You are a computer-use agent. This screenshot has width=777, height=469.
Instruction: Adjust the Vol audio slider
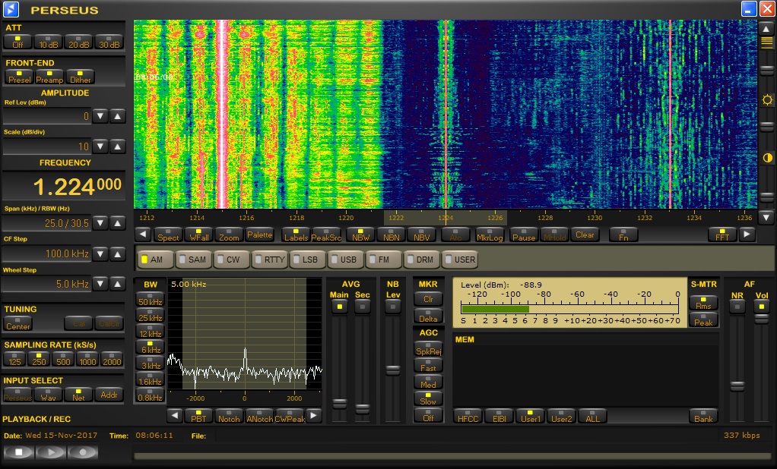(760, 320)
